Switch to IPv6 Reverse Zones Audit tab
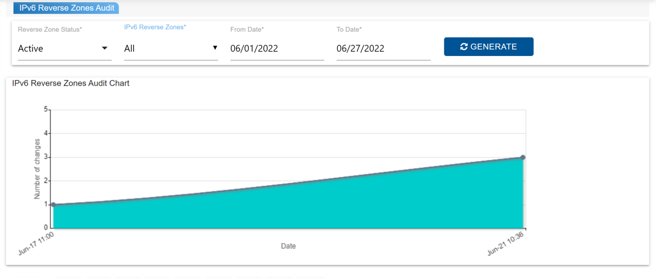This screenshot has width=656, height=278. click(x=67, y=8)
